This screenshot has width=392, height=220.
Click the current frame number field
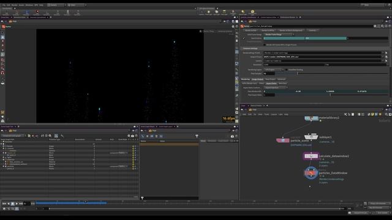click(x=27, y=204)
